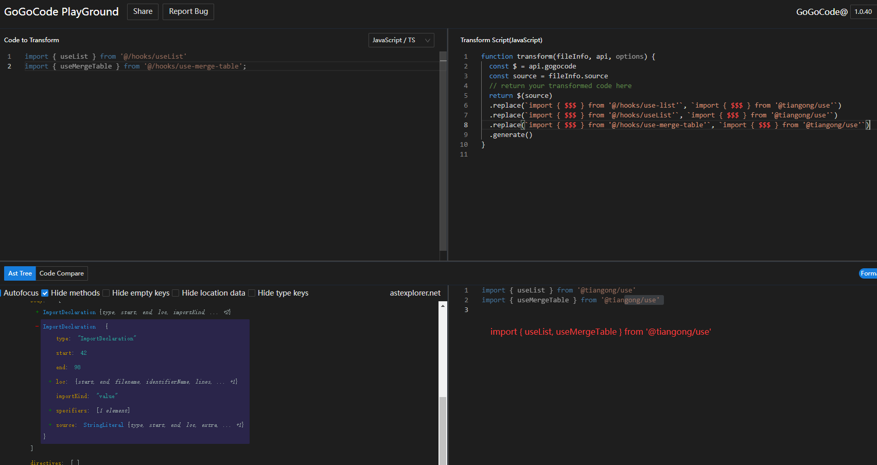Switch to the Ast Tree tab
The image size is (877, 465).
coord(20,273)
